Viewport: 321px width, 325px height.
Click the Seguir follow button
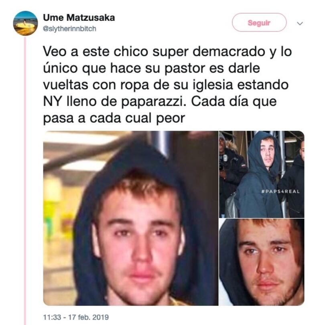(x=259, y=22)
